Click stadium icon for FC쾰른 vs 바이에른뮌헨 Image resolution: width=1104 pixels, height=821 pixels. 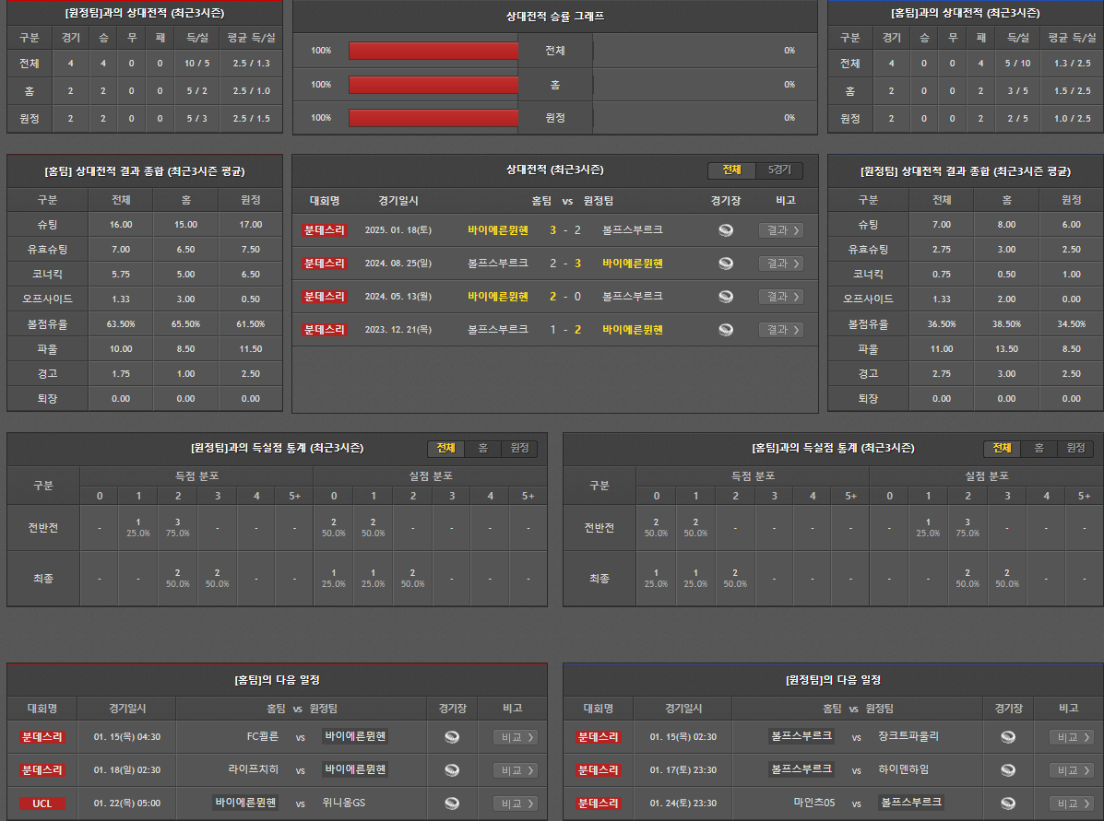click(x=452, y=737)
